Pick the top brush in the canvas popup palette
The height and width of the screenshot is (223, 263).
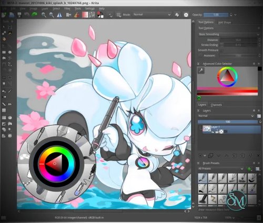click(x=63, y=130)
